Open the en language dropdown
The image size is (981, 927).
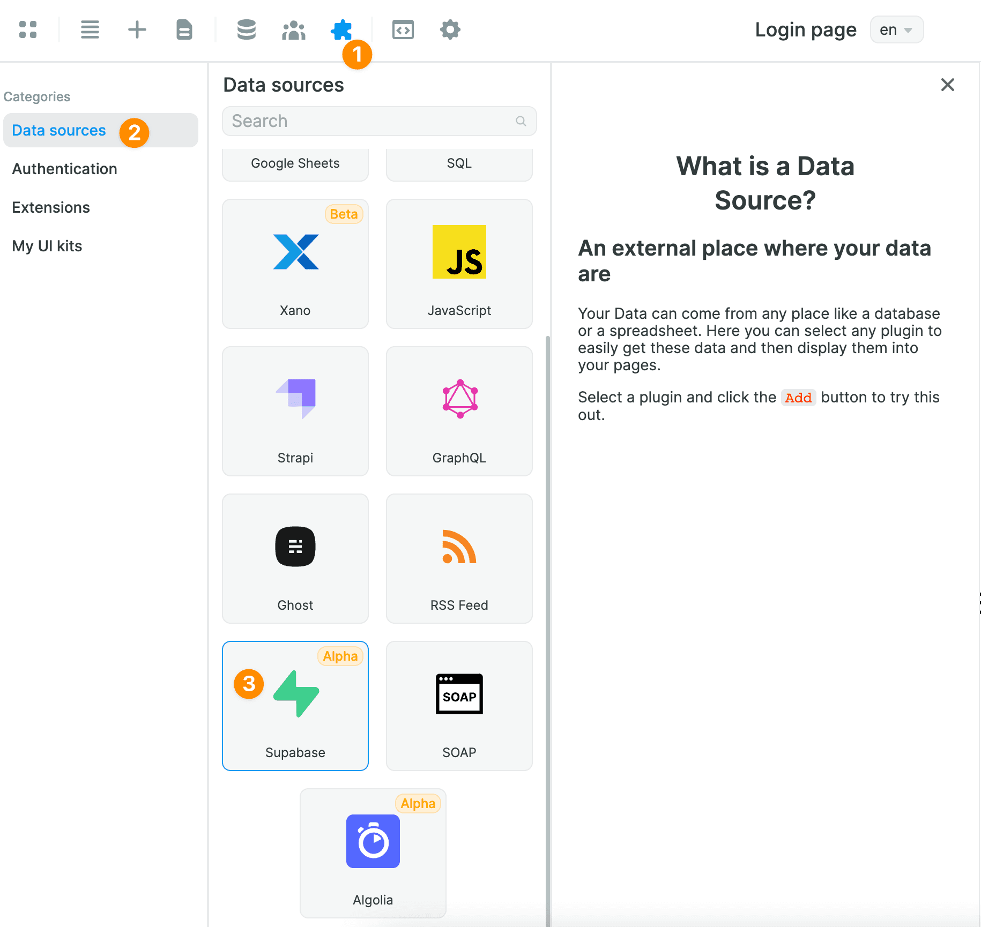[x=896, y=29]
